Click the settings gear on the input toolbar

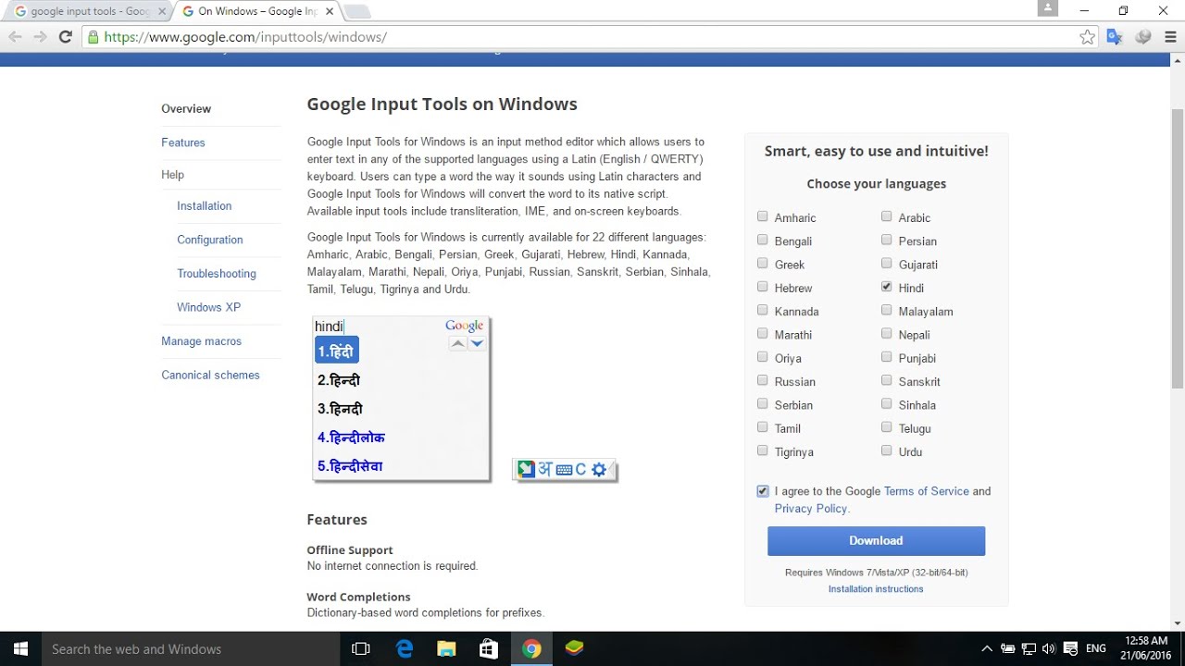pyautogui.click(x=599, y=470)
